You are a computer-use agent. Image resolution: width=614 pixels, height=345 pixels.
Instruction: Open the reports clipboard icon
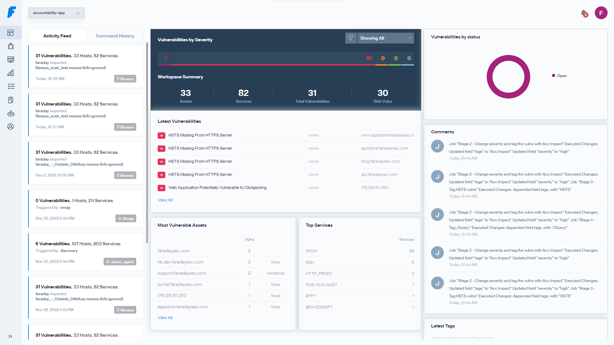coord(11,100)
